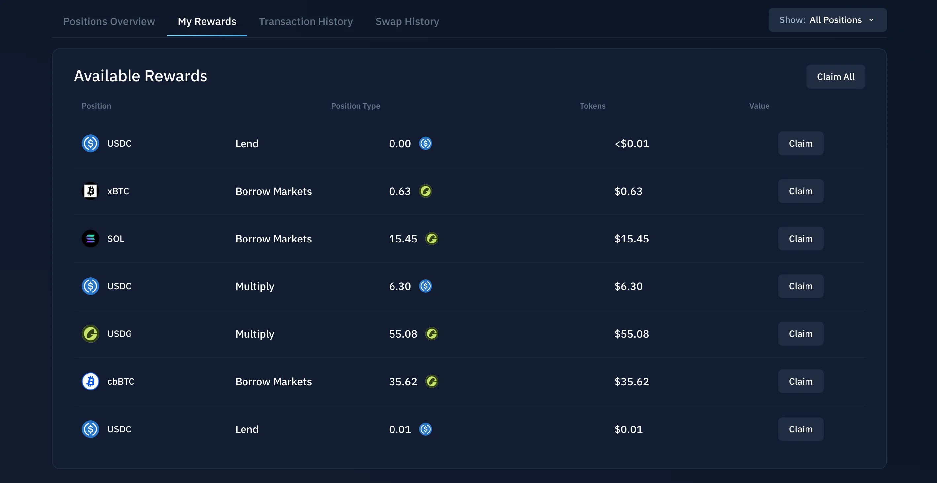Click the SOL position name
Screen dimensions: 937x483
point(116,239)
